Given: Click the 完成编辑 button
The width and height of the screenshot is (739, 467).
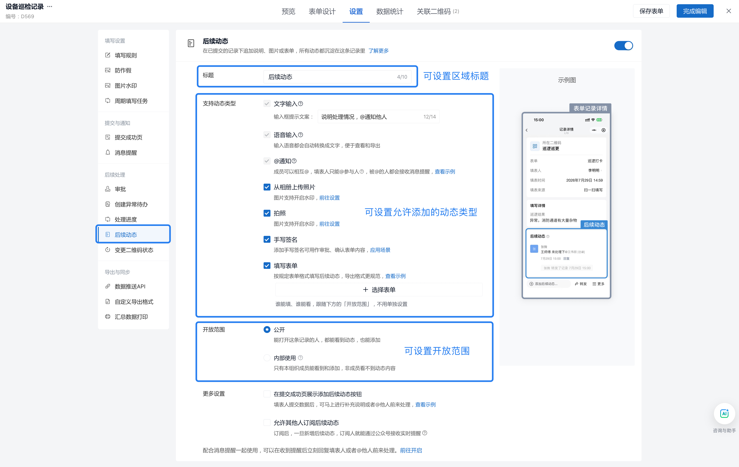Looking at the screenshot, I should pos(695,11).
